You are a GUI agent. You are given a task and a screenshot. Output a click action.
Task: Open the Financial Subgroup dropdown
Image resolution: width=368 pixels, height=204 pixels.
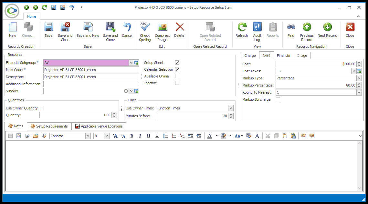click(x=131, y=63)
